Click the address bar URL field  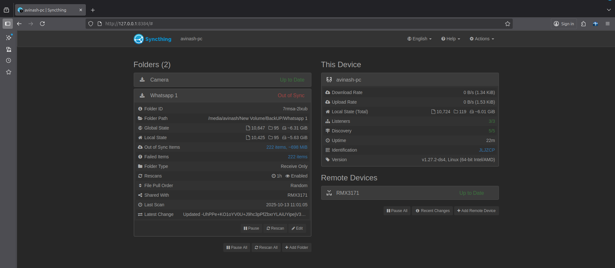(288, 24)
